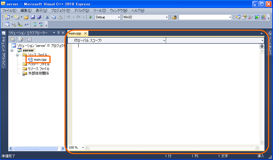
Task: Open the Find combo box dropdown arrow
Action: click(230, 17)
